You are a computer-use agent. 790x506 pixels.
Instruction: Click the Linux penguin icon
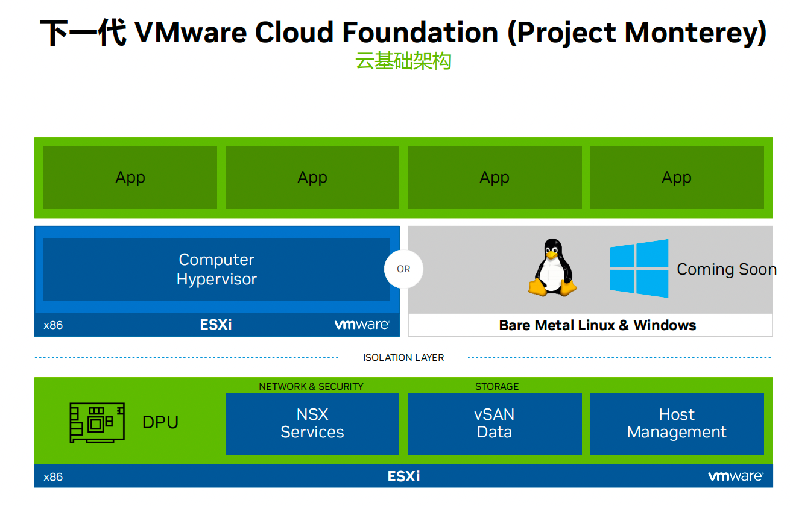pyautogui.click(x=552, y=267)
